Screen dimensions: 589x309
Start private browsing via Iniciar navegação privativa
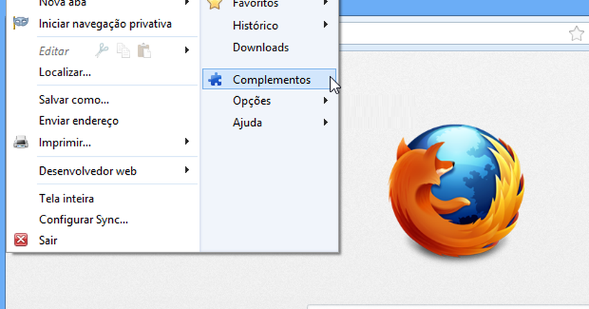[x=105, y=24]
